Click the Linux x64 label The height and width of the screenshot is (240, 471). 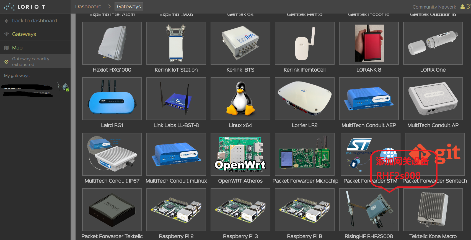(240, 125)
